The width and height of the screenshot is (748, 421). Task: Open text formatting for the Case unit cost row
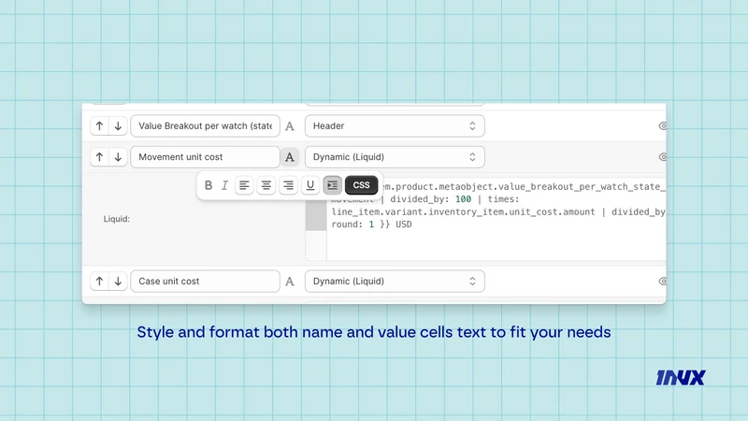(x=290, y=282)
